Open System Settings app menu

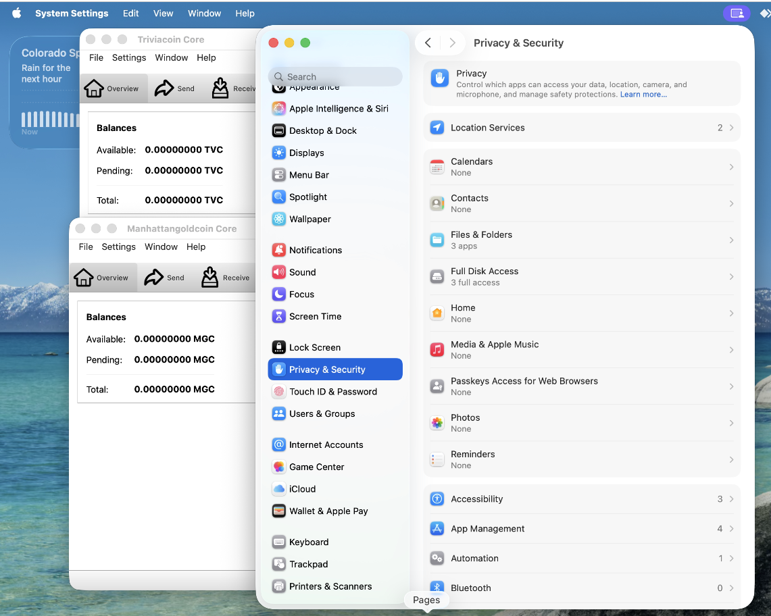pyautogui.click(x=72, y=14)
